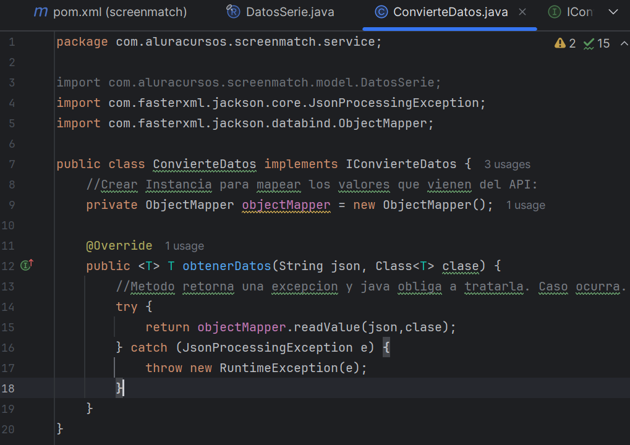Click the 'clase' parameter on line 12

[461, 266]
